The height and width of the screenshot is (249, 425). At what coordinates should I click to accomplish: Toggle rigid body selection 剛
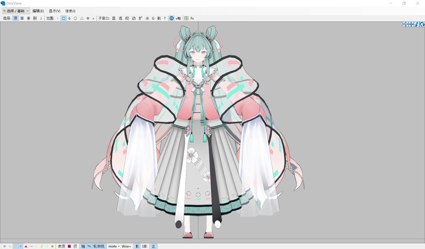click(x=35, y=18)
